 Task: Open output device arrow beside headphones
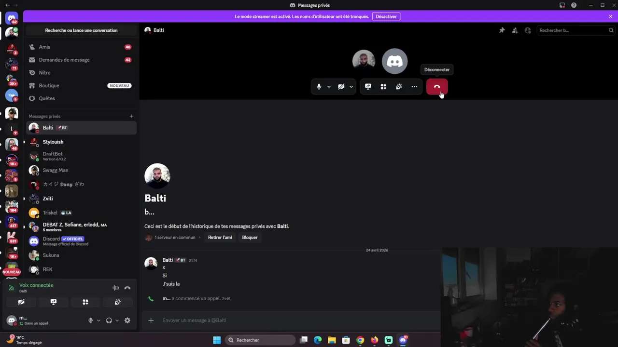coord(117,320)
